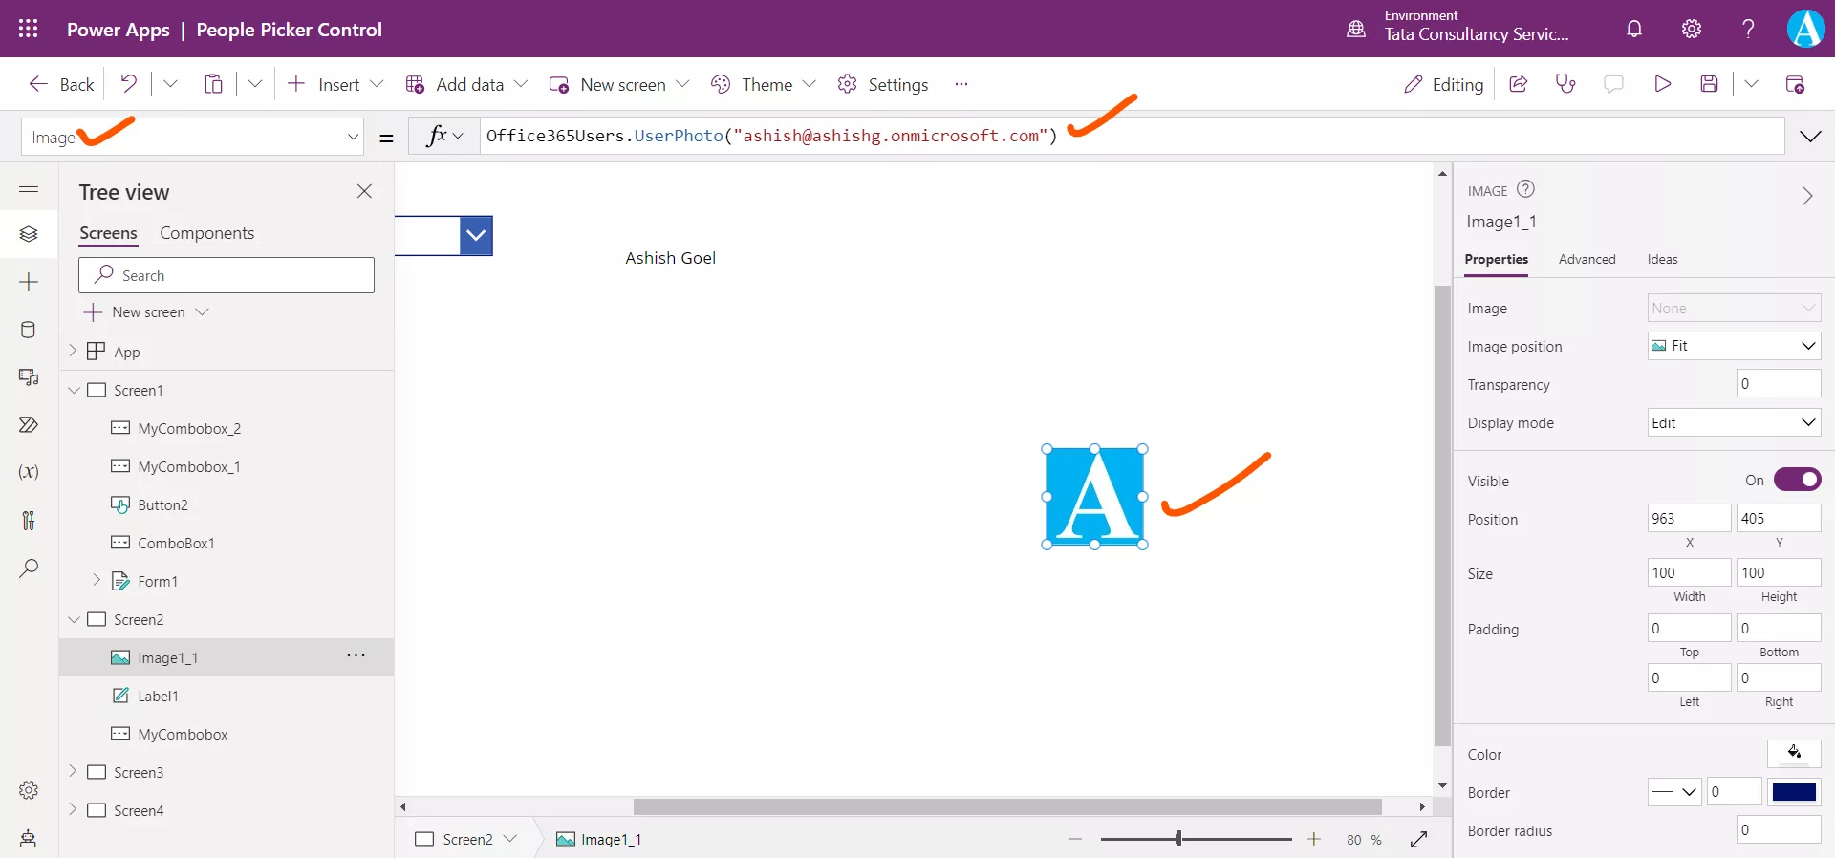Click the Border color swatch
Image resolution: width=1835 pixels, height=858 pixels.
1794,791
